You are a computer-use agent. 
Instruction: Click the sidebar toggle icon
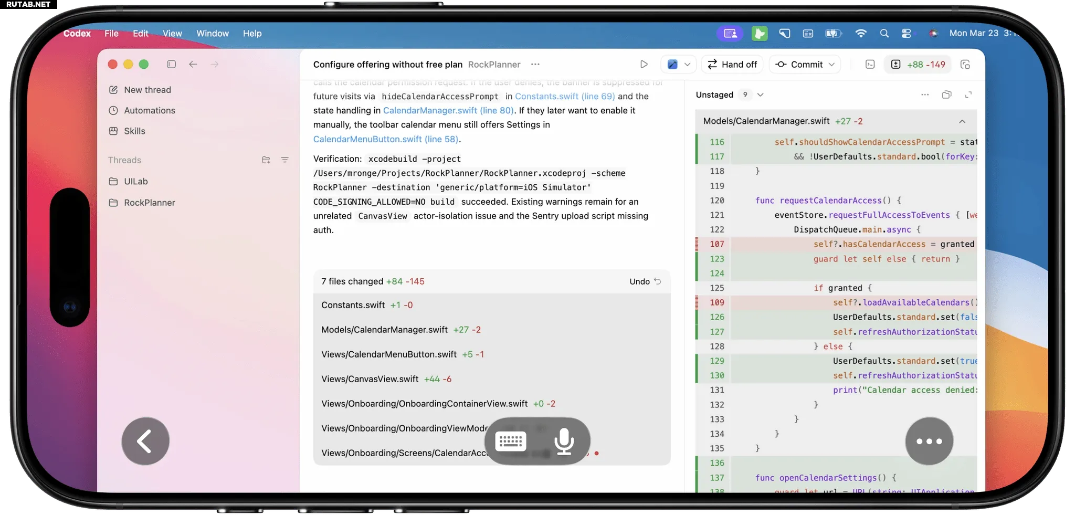pyautogui.click(x=171, y=64)
